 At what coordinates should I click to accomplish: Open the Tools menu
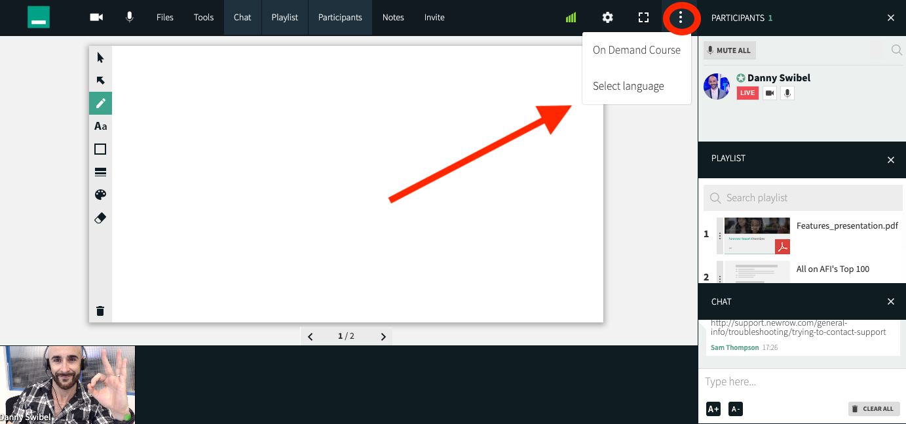[x=204, y=18]
